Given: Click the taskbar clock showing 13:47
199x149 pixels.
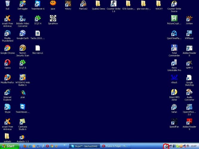Looking at the screenshot, I should 194,146.
